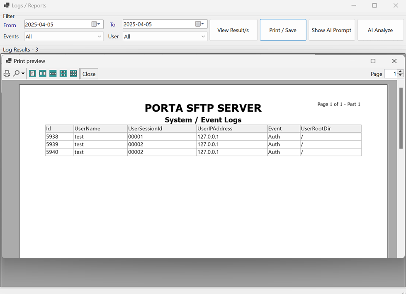Show six pages in the preview grid
406x294 pixels.
tap(73, 73)
